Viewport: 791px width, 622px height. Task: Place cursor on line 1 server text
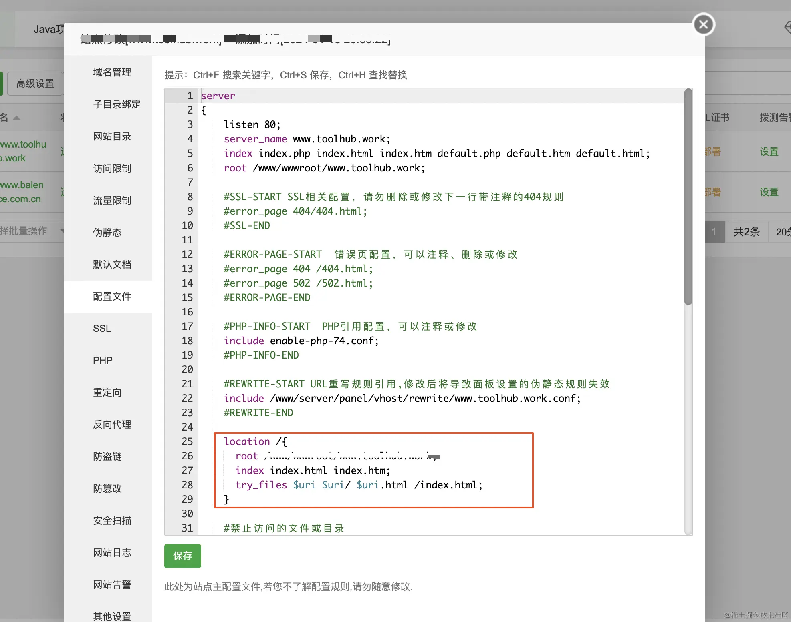click(x=218, y=96)
